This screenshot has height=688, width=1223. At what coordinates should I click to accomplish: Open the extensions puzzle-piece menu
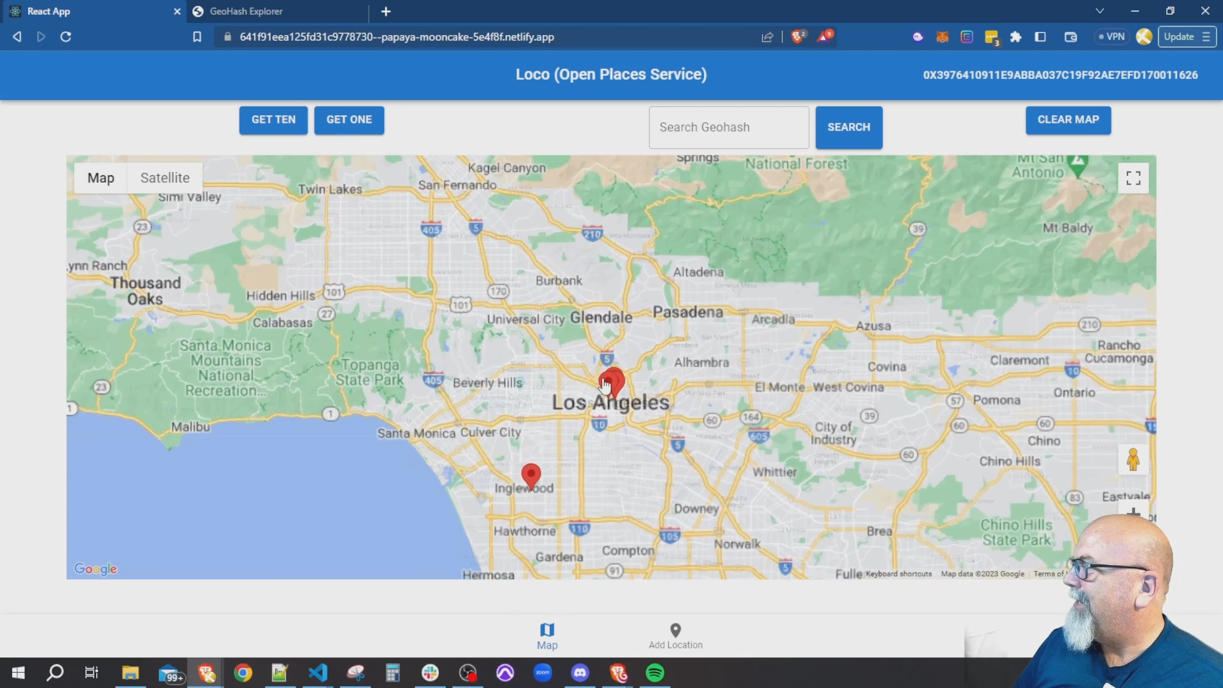coord(1016,37)
